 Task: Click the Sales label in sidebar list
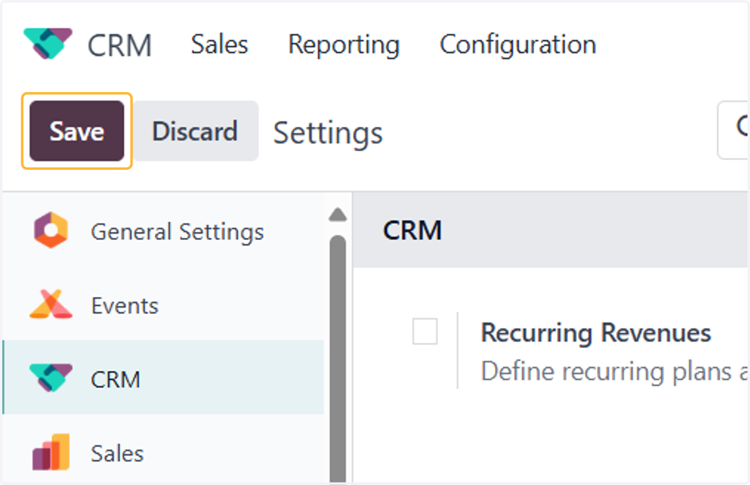pos(117,453)
